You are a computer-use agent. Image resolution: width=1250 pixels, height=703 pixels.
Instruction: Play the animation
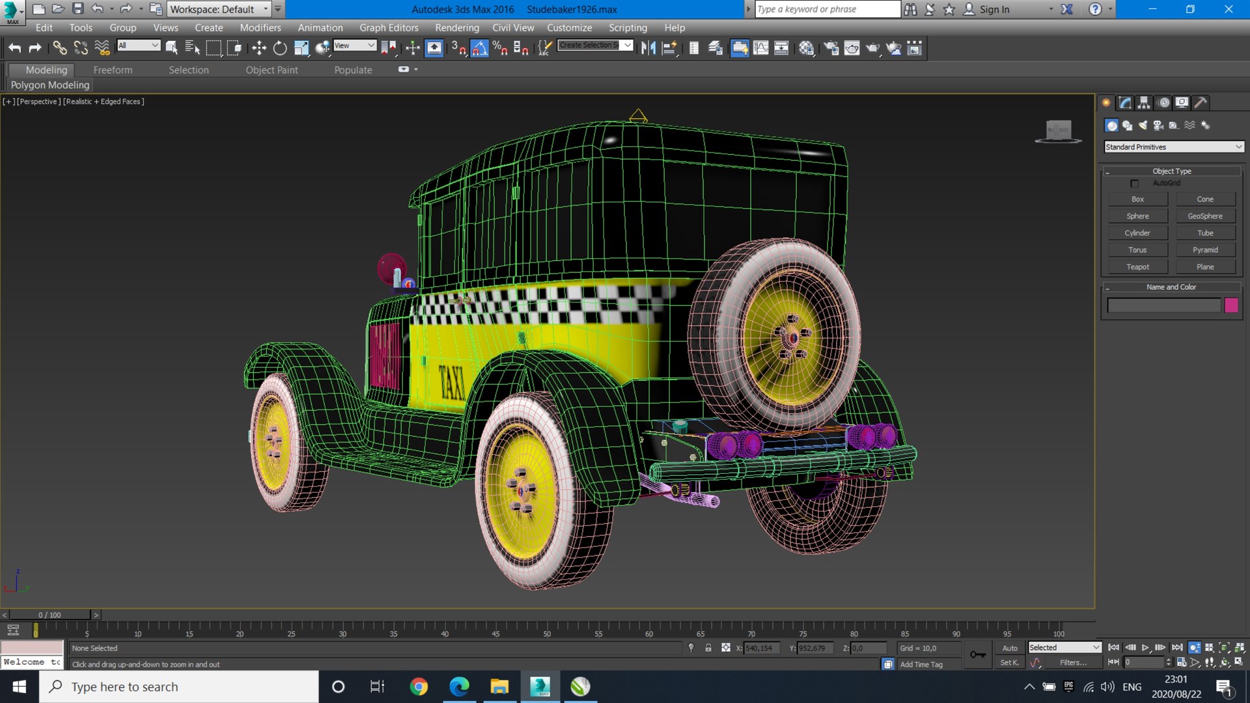1146,648
